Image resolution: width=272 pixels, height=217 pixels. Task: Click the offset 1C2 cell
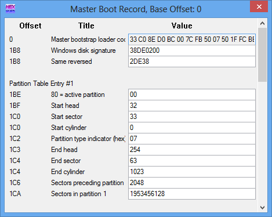[x=15, y=139]
